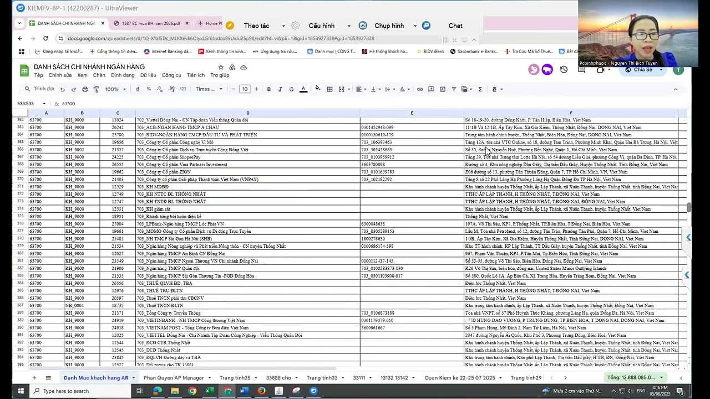Insert a link with the chain icon
The height and width of the screenshot is (399, 710).
(x=420, y=89)
